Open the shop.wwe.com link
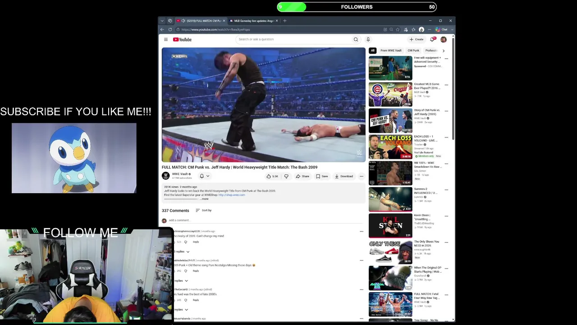This screenshot has height=325, width=577. pos(232,195)
